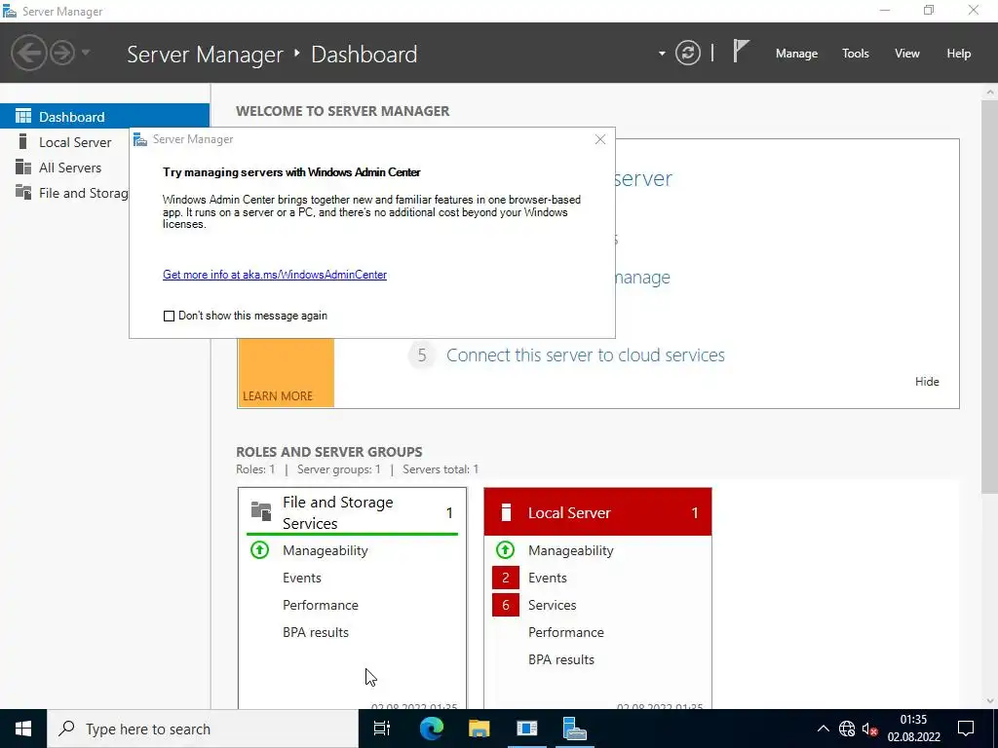Hide the welcome panel
This screenshot has height=748, width=998.
click(927, 382)
